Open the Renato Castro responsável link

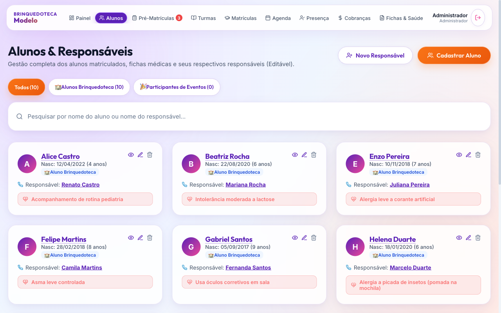81,185
